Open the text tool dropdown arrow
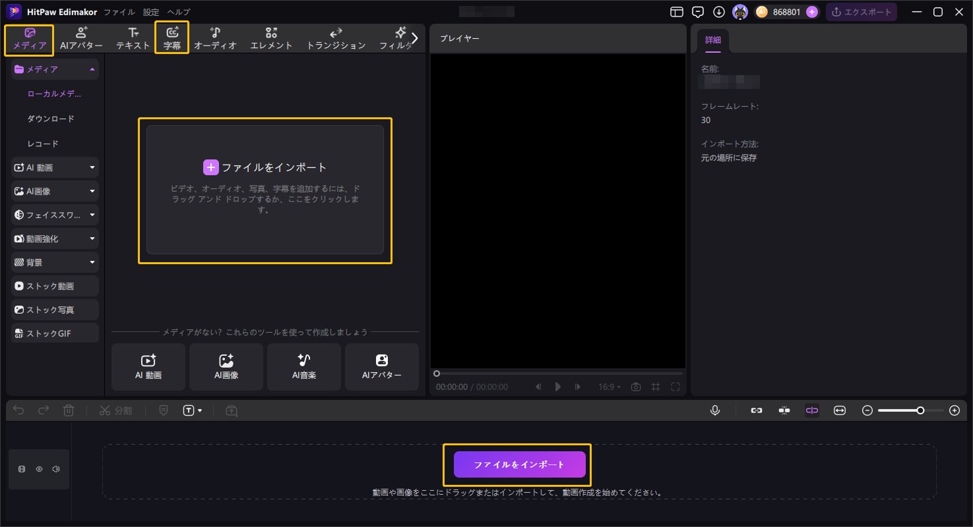 point(201,410)
